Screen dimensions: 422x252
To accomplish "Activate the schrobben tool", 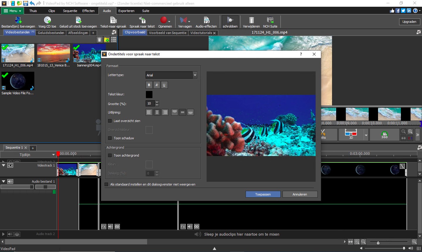I will click(x=230, y=21).
